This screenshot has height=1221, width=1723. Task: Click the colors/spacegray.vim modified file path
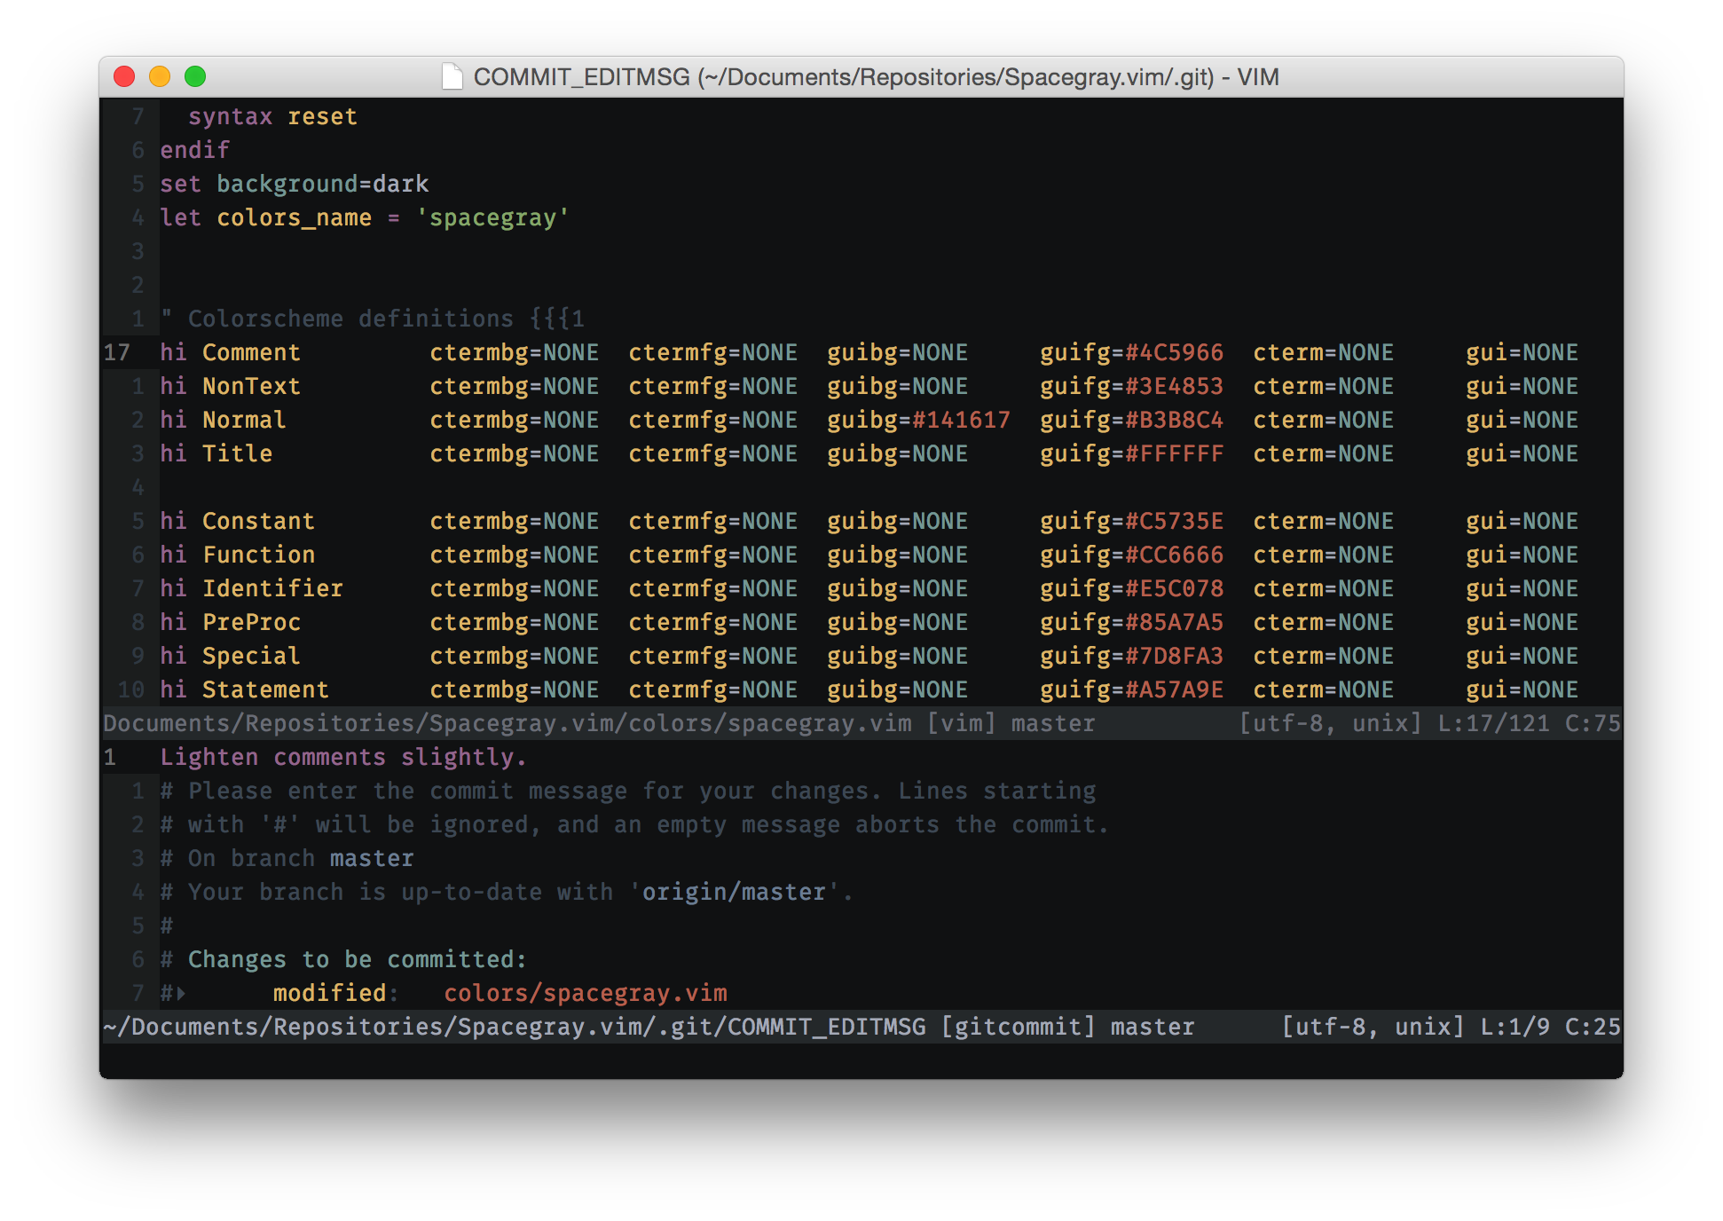[x=586, y=993]
